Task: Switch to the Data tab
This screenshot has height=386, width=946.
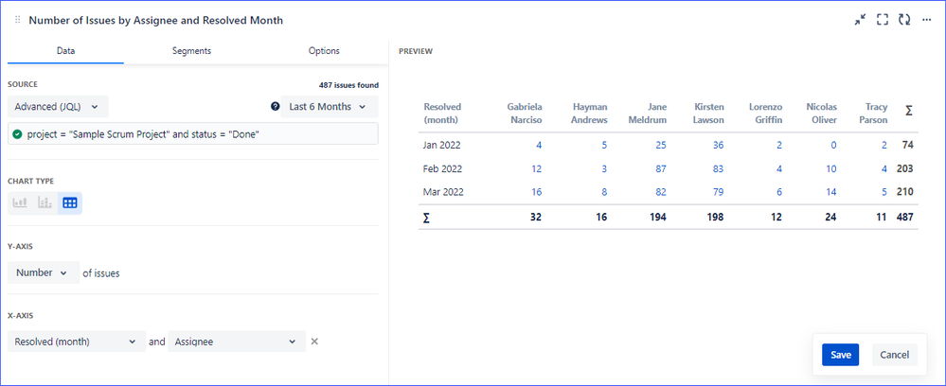Action: point(65,51)
